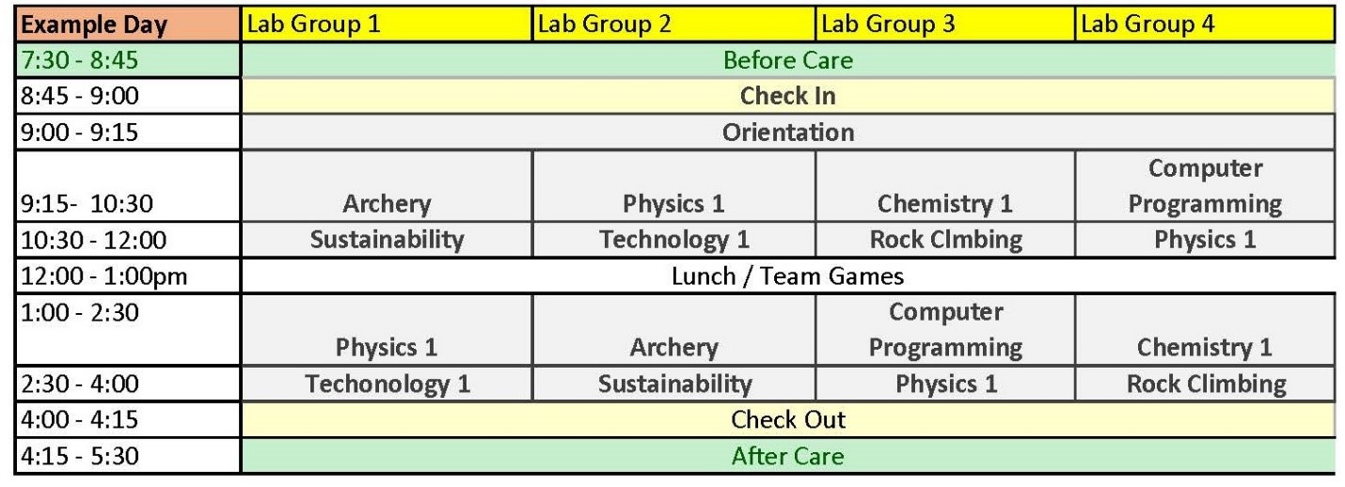Viewport: 1345px width, 487px height.
Task: Select the Check In row
Action: tap(788, 96)
